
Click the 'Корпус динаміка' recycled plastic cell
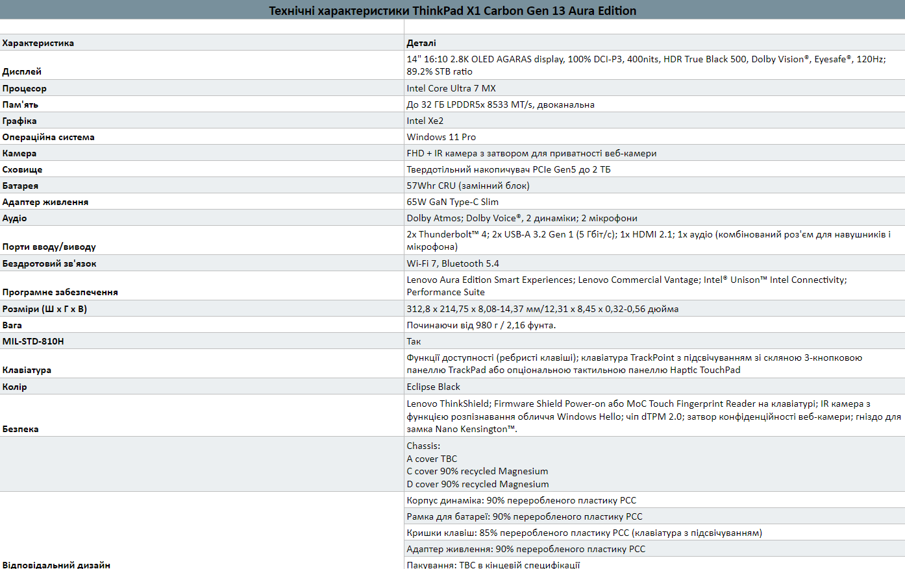[x=654, y=500]
